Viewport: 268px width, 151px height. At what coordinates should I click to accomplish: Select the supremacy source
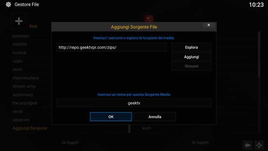(x=23, y=95)
